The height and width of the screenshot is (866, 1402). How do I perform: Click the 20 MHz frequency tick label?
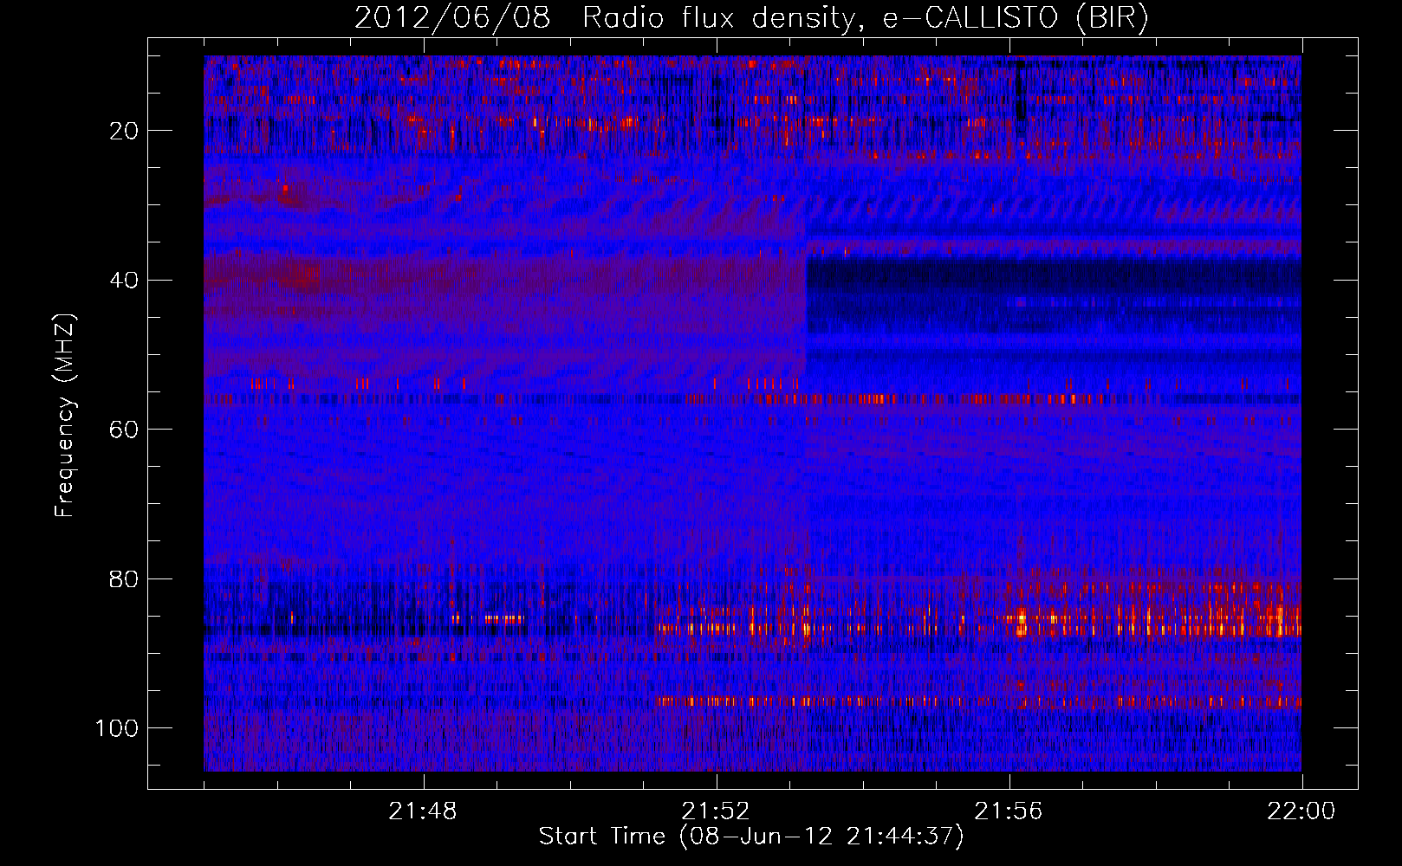coord(125,131)
